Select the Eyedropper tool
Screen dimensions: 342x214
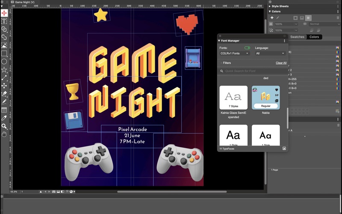pyautogui.click(x=4, y=118)
